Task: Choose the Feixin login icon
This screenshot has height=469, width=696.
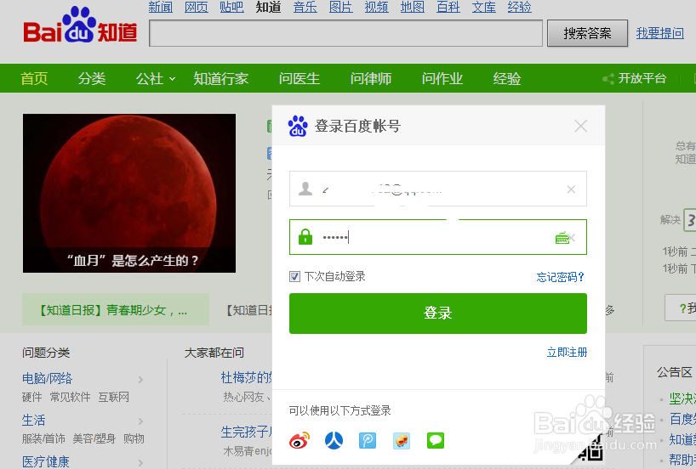Action: [x=402, y=441]
